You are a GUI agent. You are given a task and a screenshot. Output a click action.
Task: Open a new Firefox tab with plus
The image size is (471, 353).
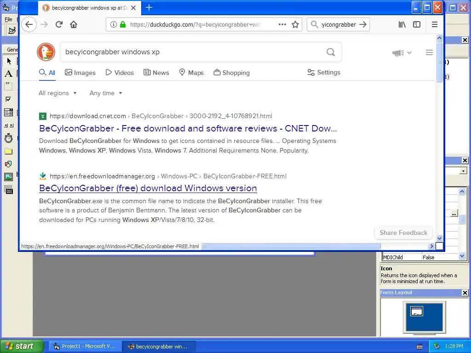[x=149, y=7]
